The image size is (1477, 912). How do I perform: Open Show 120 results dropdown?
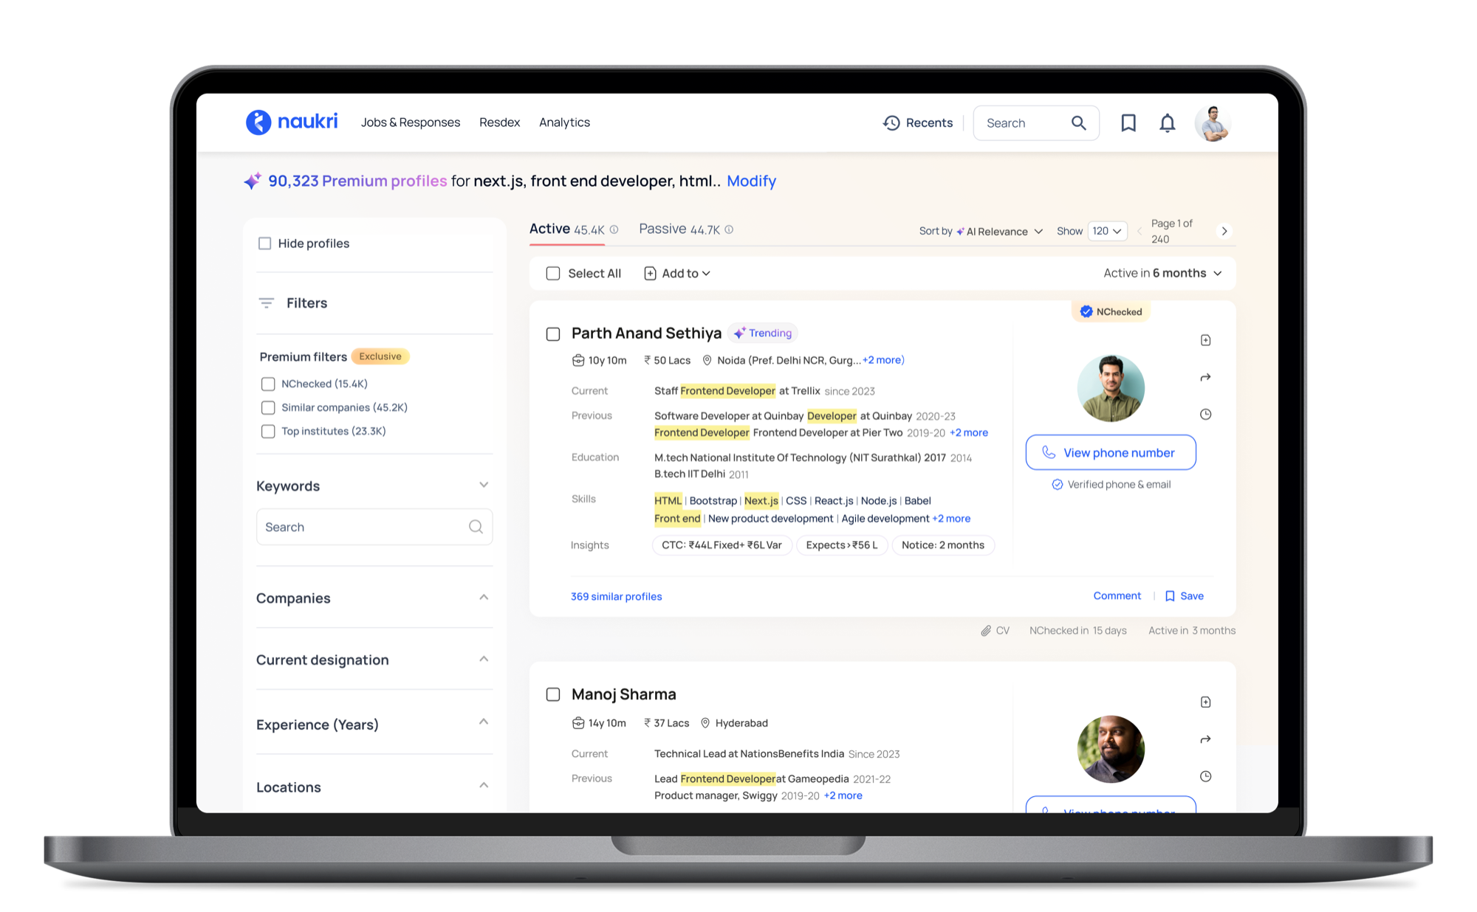point(1107,231)
